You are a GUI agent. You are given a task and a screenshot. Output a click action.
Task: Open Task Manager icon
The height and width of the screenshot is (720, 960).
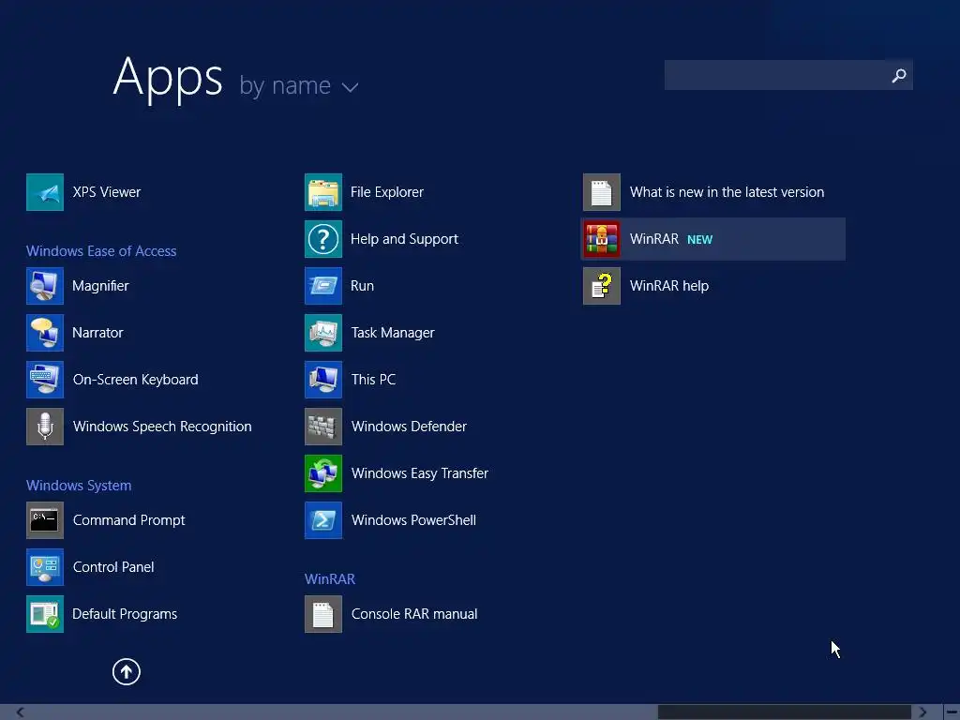[323, 333]
